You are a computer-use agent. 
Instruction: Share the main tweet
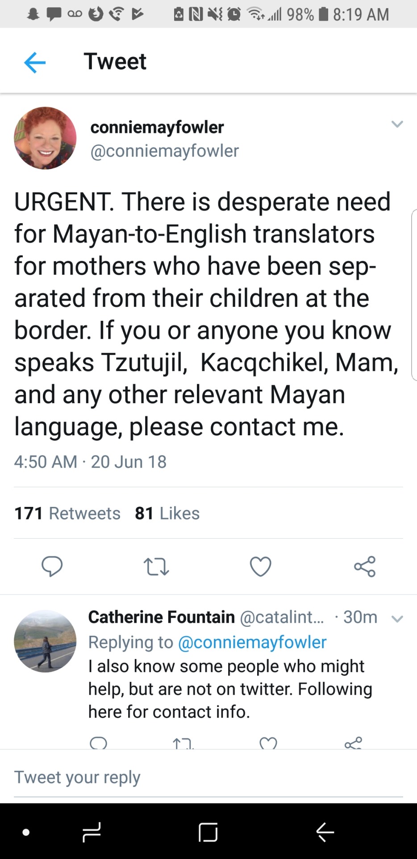coord(365,566)
